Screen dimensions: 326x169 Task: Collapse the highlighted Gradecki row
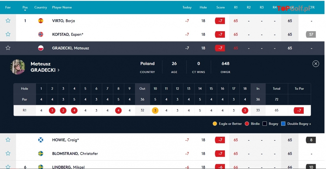(x=163, y=48)
